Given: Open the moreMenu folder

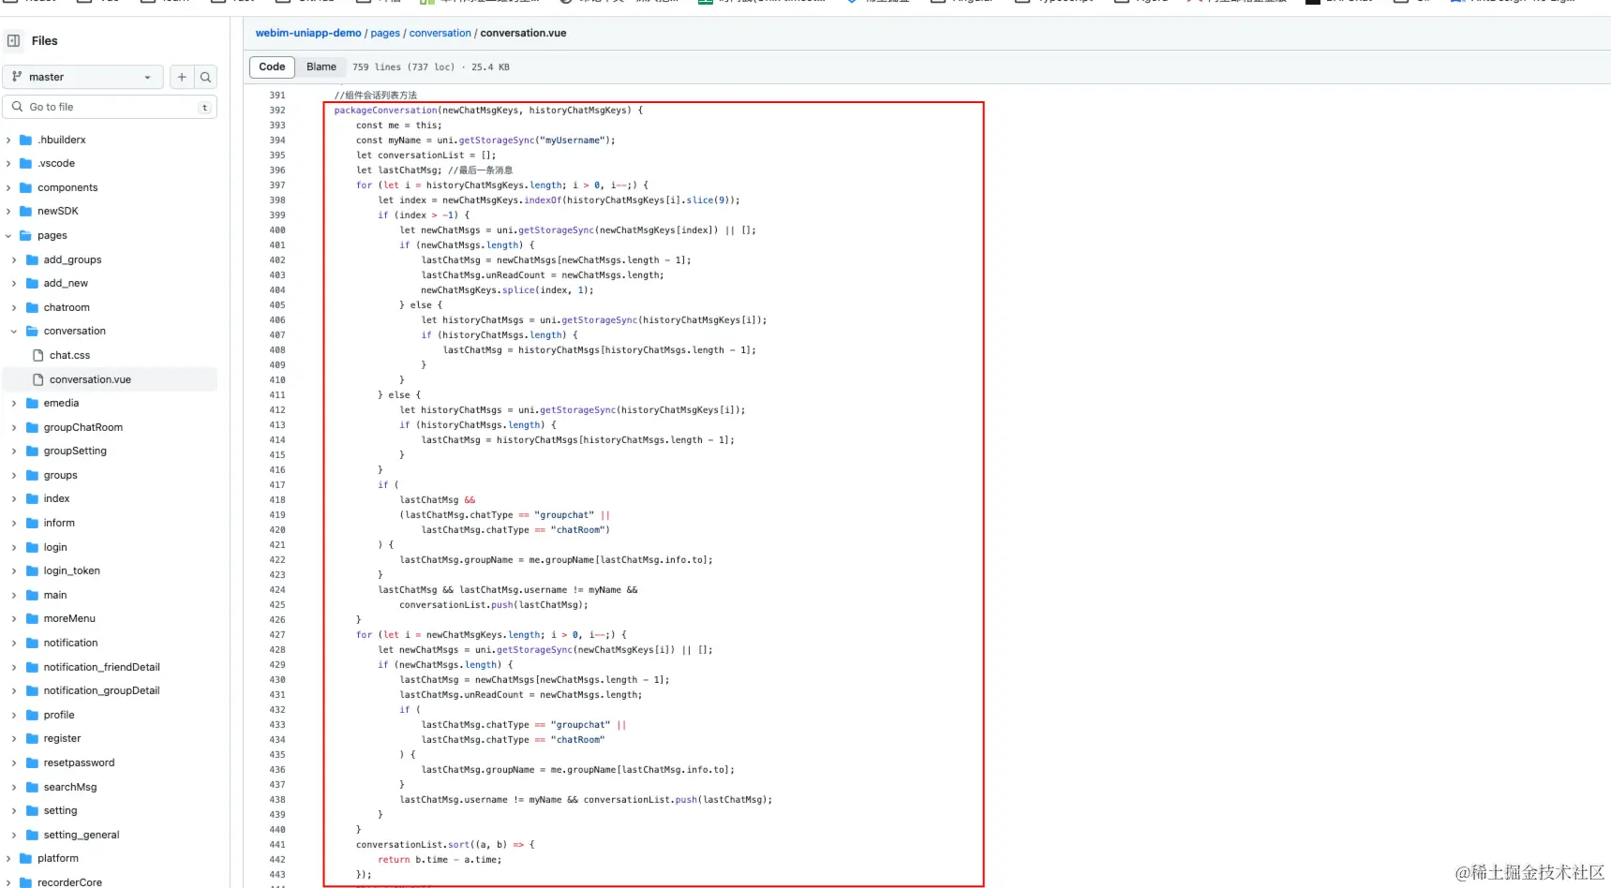Looking at the screenshot, I should click(x=69, y=618).
